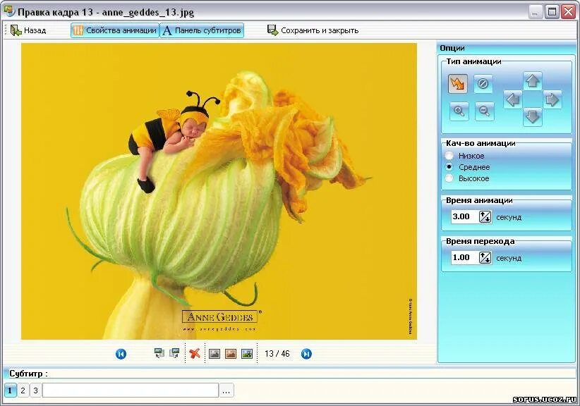This screenshot has height=406, width=580.
Task: Go to the next frame
Action: (x=306, y=354)
